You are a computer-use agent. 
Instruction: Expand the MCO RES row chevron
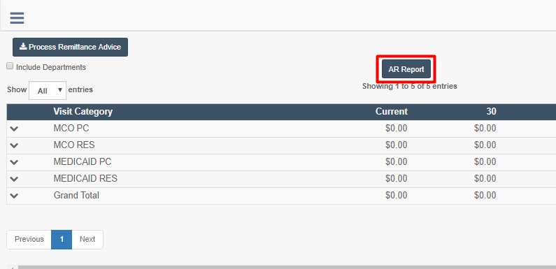point(14,145)
